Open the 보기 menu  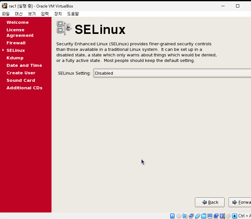tap(32, 14)
